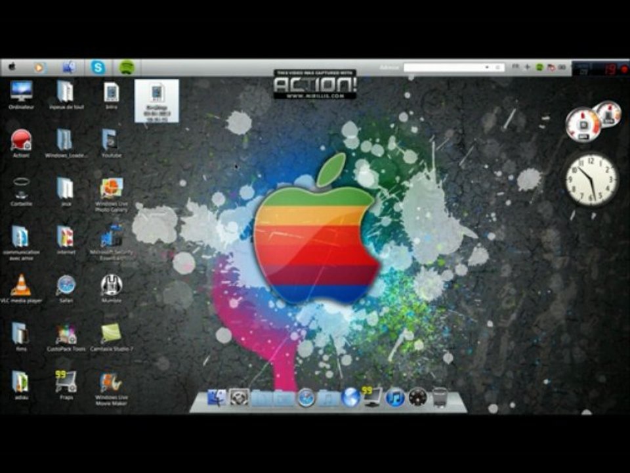The width and height of the screenshot is (630, 473).
Task: Open the music note folder in dock
Action: (x=328, y=399)
